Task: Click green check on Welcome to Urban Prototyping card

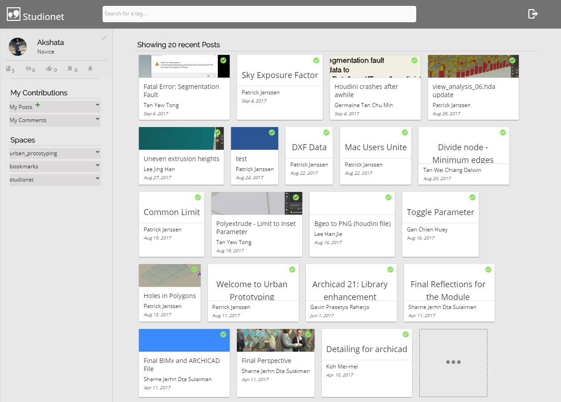Action: (292, 270)
